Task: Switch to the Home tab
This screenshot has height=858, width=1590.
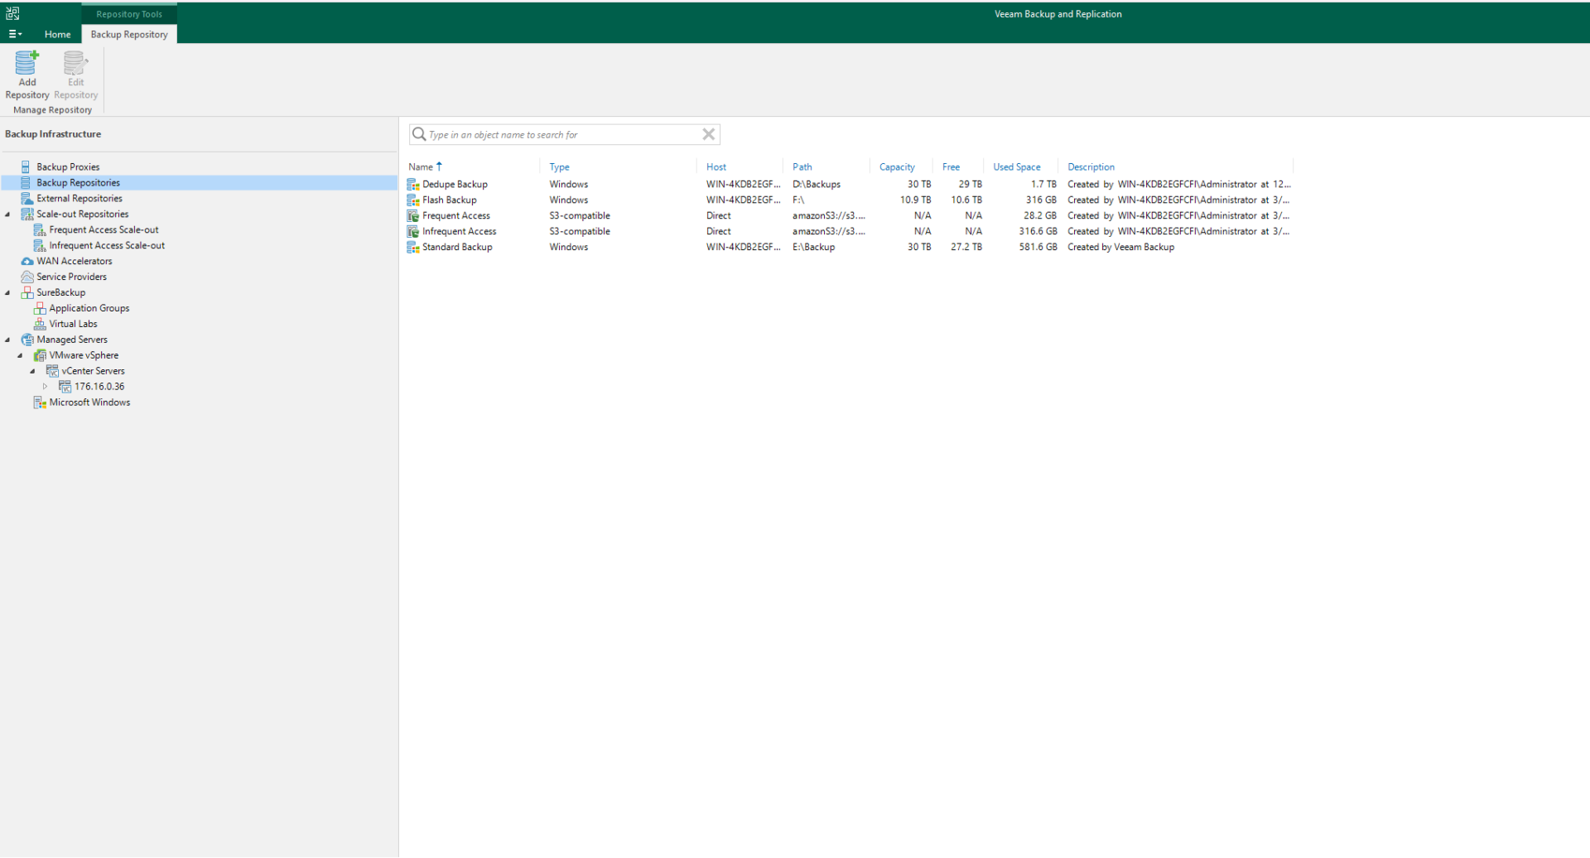Action: [57, 34]
